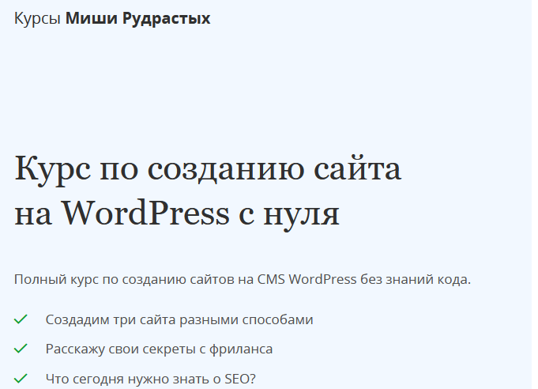Click the bold "Миши Рудрастых" name in header
The height and width of the screenshot is (389, 538).
coord(137,18)
